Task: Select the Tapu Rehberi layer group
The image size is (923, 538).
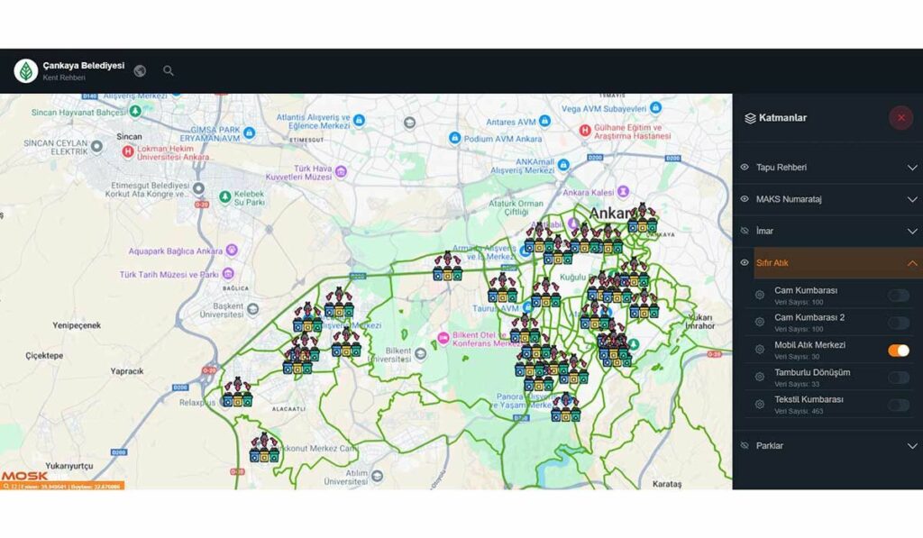Action: (x=828, y=168)
